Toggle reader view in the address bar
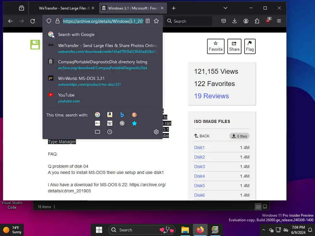 click(x=148, y=21)
